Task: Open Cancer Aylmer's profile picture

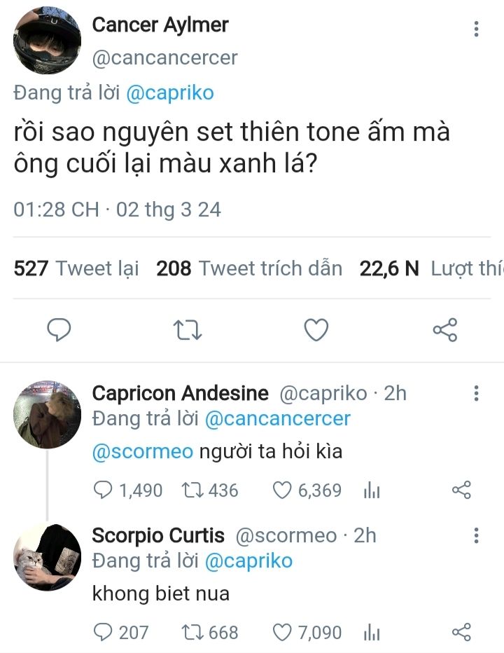Action: [47, 41]
